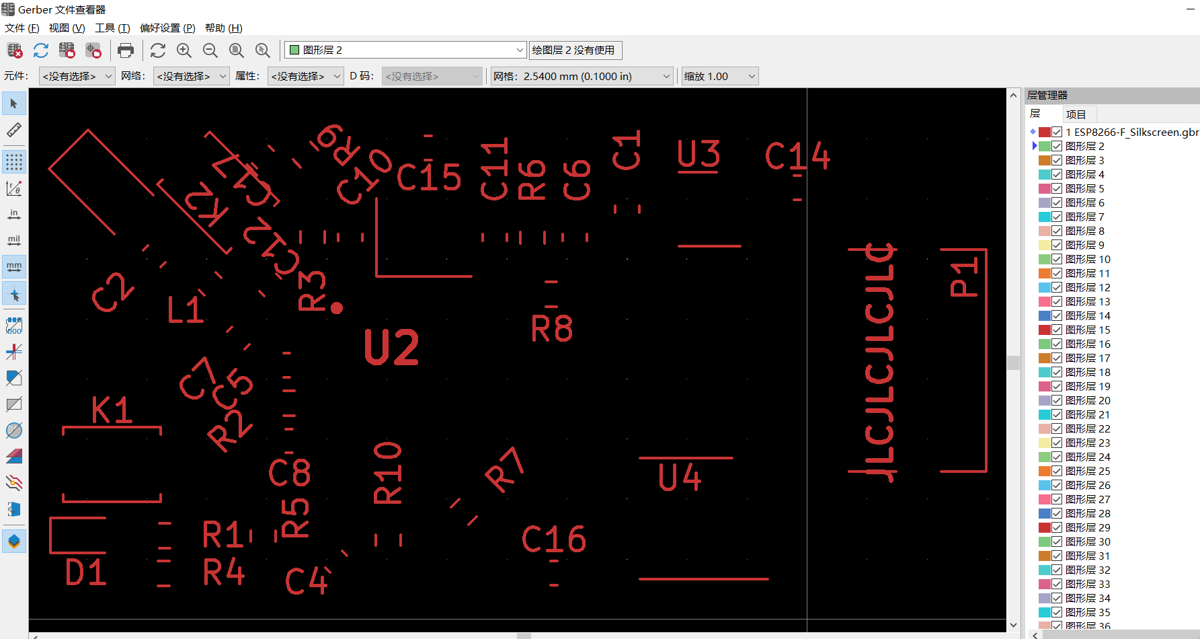
Task: Switch to the 项目 tab in layer manager
Action: click(1076, 114)
